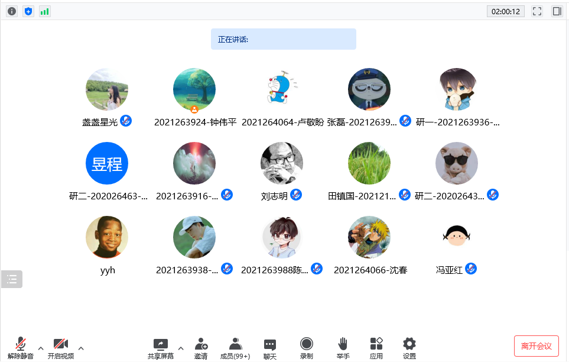Open the Invite (邀请) icon

tap(201, 348)
